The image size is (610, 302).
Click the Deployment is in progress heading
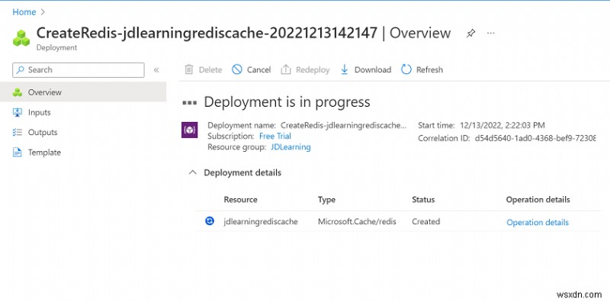tap(287, 102)
